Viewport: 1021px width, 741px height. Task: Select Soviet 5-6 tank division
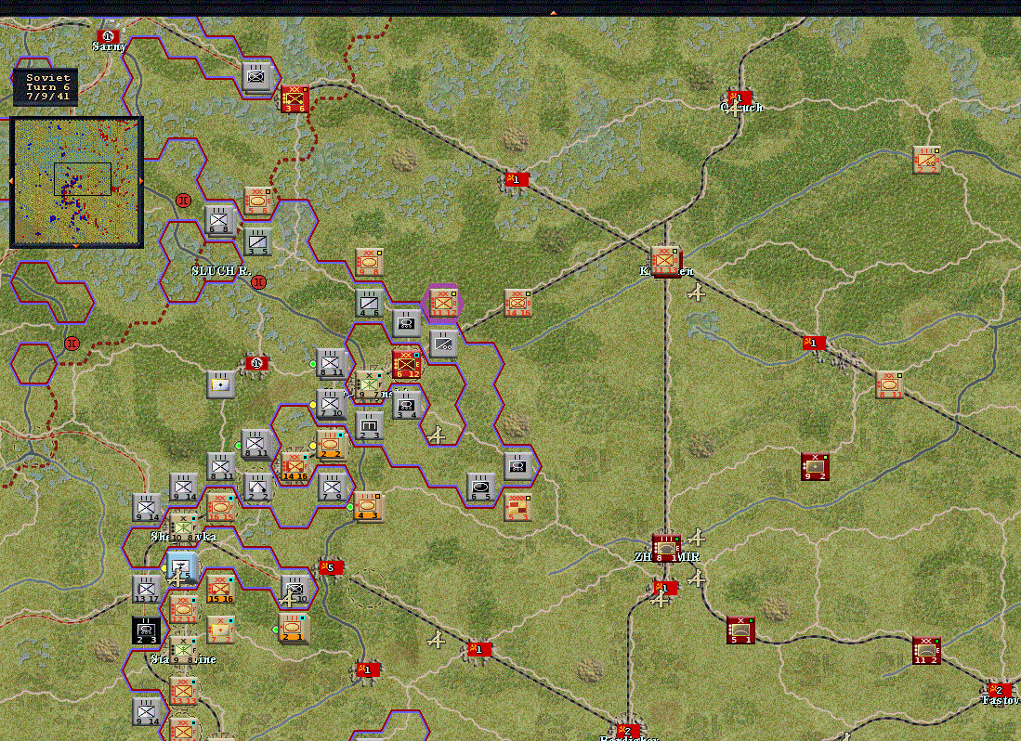tap(258, 201)
